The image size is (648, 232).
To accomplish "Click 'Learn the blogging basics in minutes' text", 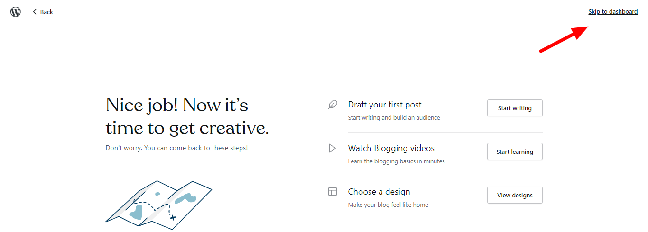I will pyautogui.click(x=396, y=161).
